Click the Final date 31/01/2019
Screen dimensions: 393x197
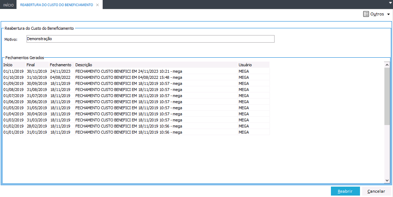[x=37, y=132]
